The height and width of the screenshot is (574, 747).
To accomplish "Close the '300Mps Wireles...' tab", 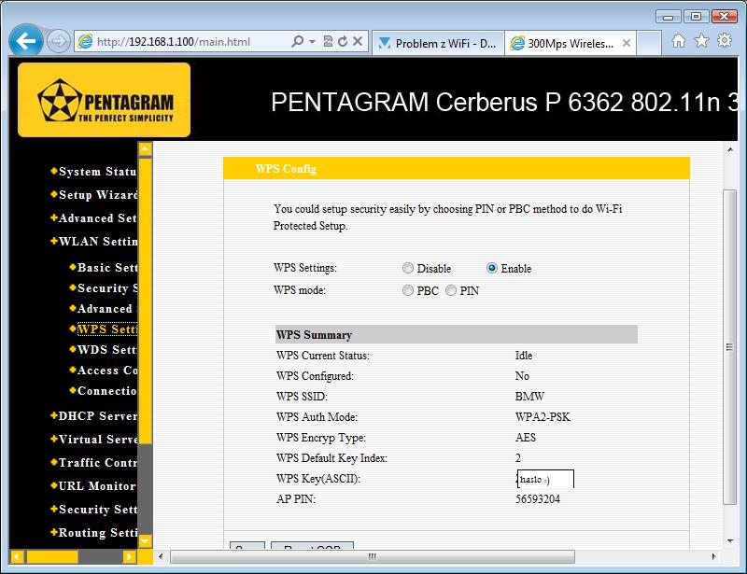I will [x=627, y=43].
